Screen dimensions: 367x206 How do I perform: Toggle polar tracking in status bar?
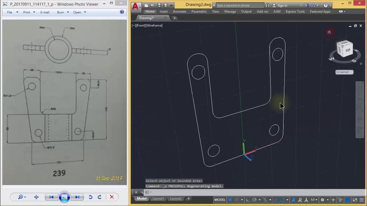tap(254, 200)
